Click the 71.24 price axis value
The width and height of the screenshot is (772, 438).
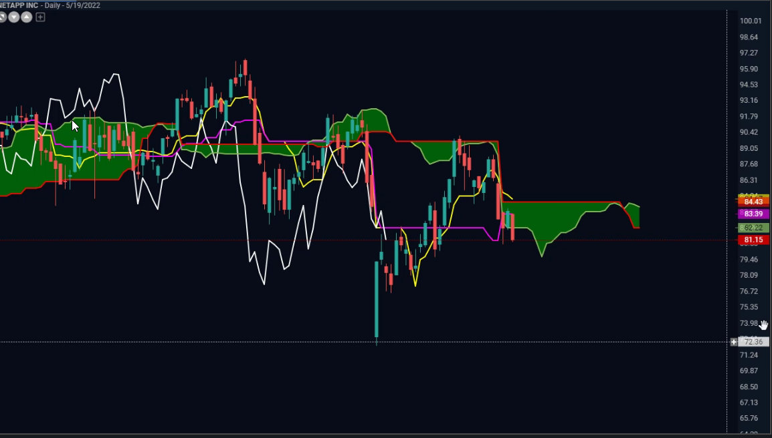(x=749, y=355)
